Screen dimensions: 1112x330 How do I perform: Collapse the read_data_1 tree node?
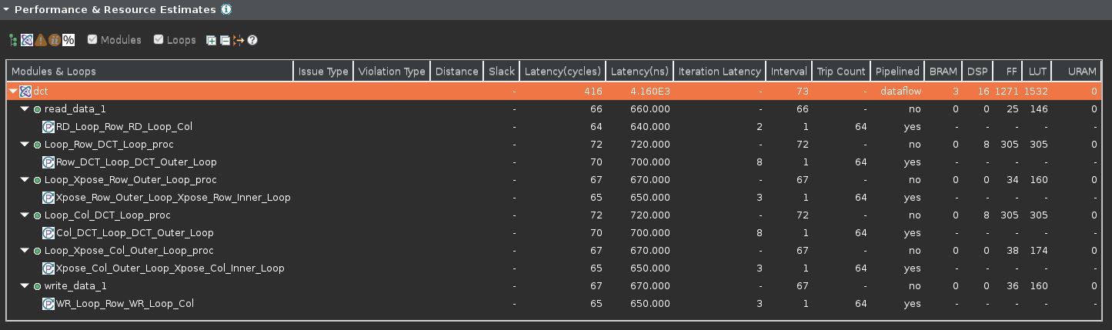25,109
